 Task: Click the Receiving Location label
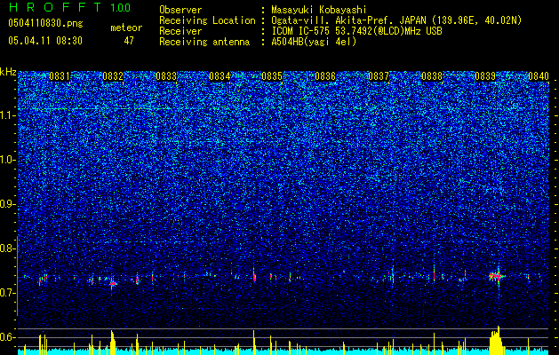[x=207, y=20]
